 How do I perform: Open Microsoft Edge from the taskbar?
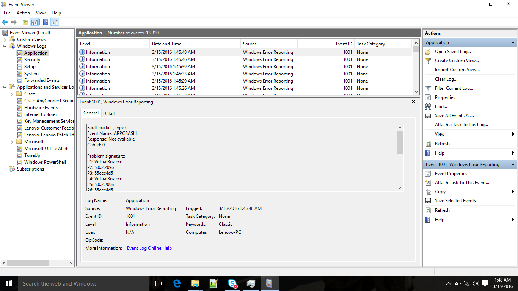click(176, 283)
